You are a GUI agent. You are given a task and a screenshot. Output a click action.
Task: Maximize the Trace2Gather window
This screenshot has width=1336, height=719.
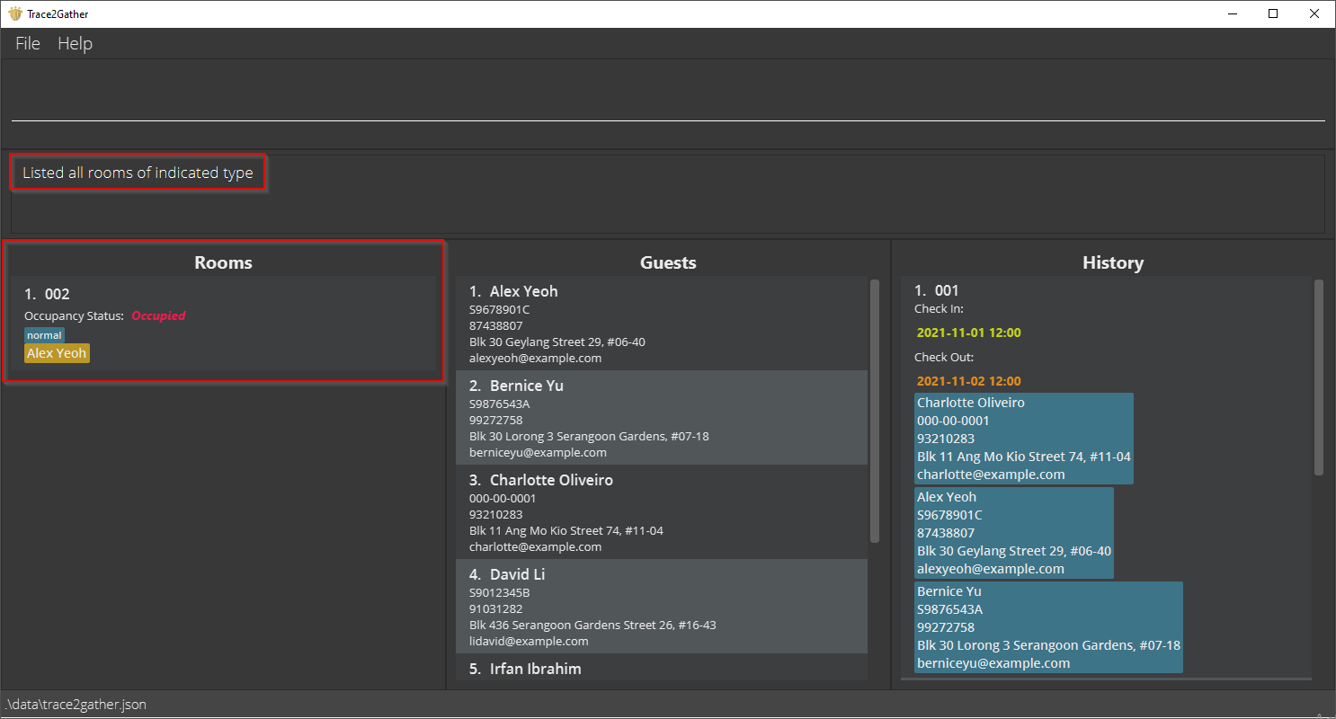tap(1273, 13)
